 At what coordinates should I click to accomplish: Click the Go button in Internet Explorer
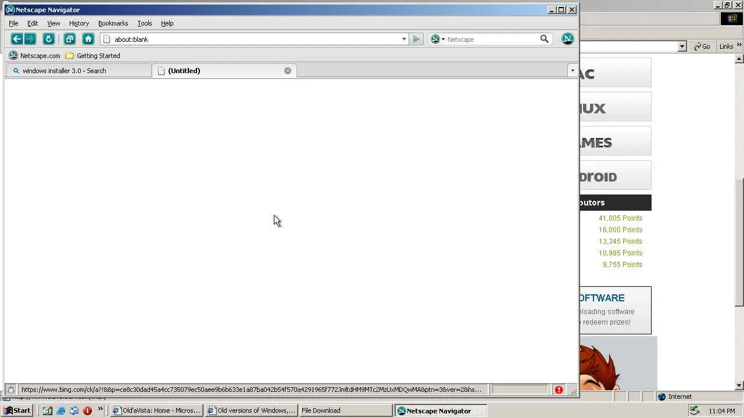point(702,46)
